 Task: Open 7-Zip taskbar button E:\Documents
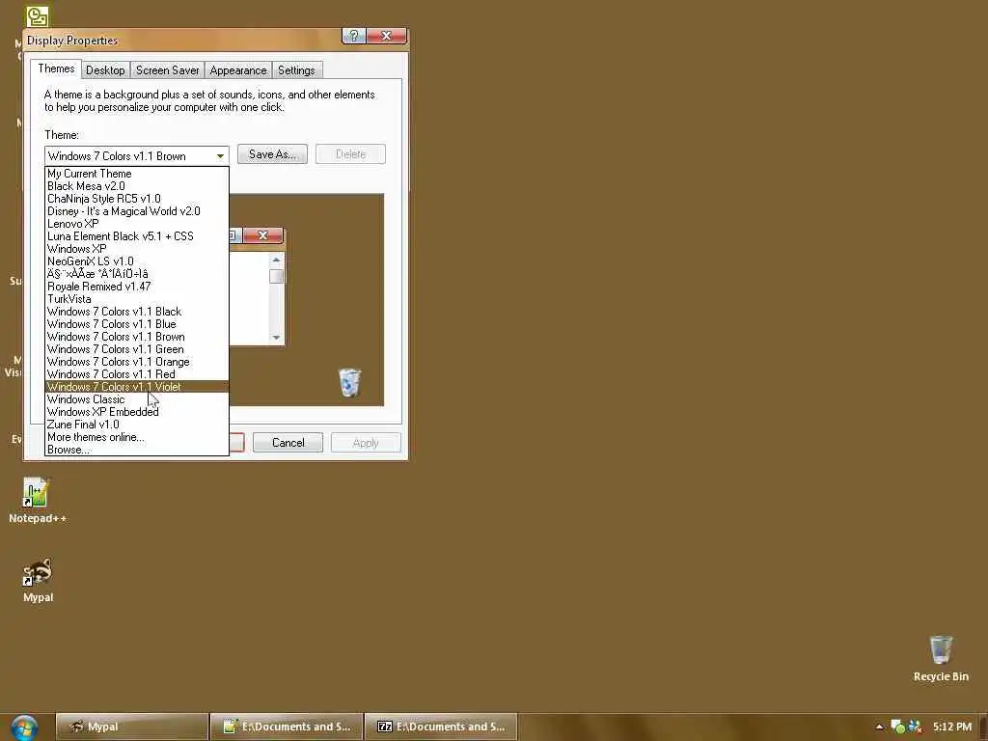coord(441,727)
